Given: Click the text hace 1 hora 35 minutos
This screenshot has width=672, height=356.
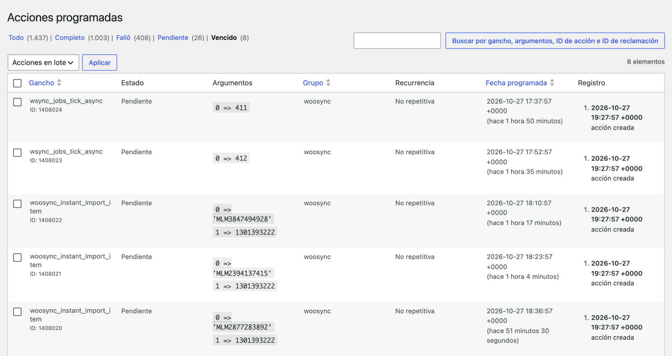Looking at the screenshot, I should coord(525,171).
